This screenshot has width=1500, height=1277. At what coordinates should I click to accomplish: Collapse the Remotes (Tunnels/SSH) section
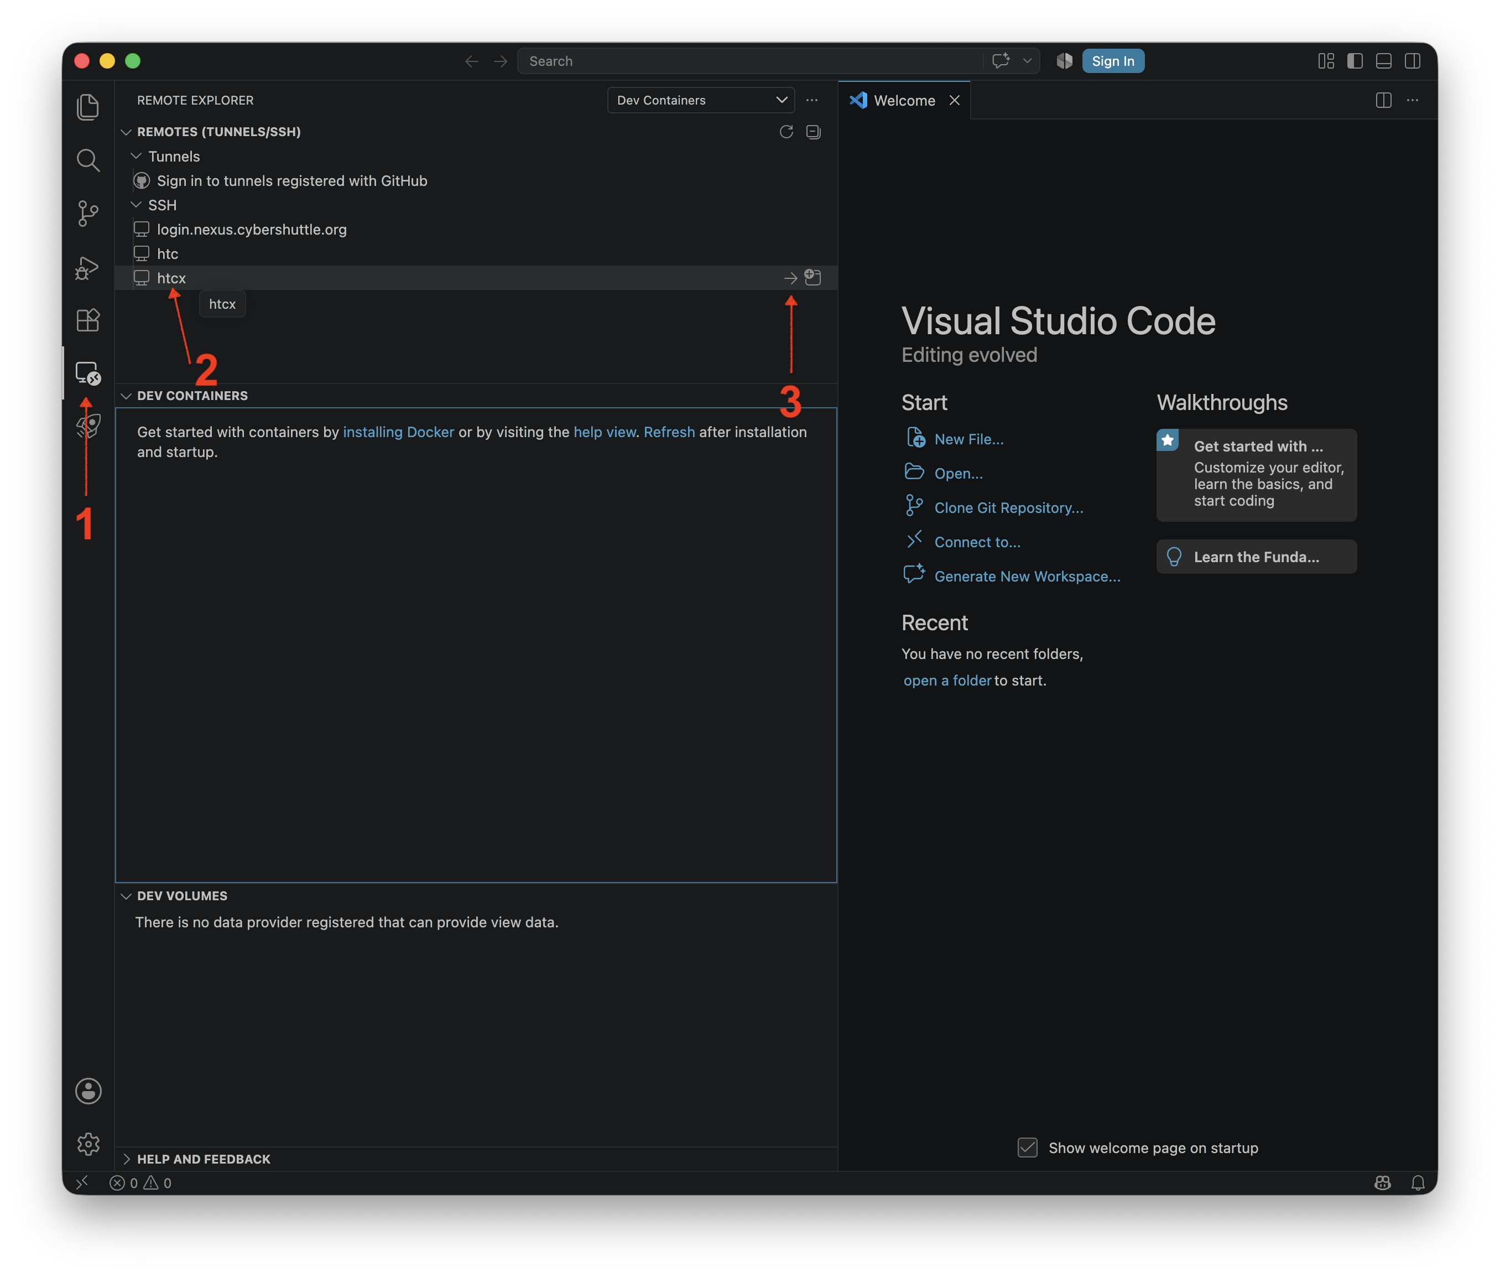pyautogui.click(x=126, y=132)
